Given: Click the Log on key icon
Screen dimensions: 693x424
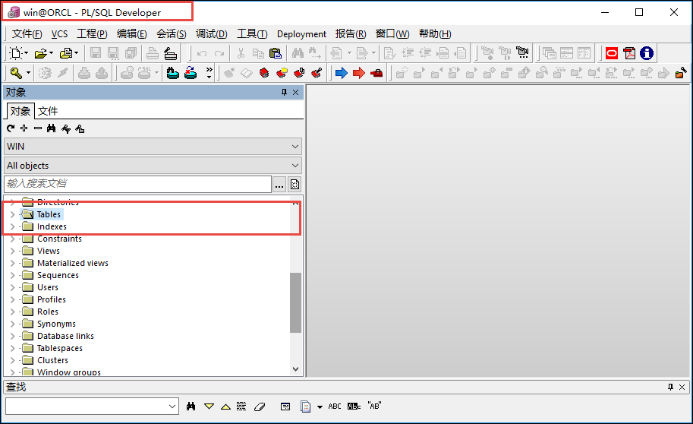Looking at the screenshot, I should pos(16,73).
